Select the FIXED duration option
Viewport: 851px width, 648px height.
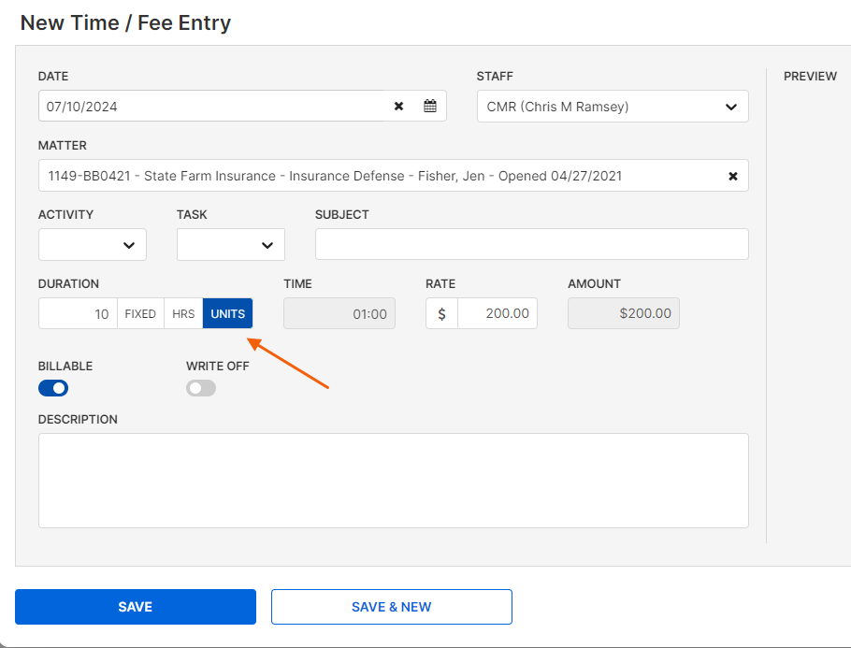click(x=140, y=313)
